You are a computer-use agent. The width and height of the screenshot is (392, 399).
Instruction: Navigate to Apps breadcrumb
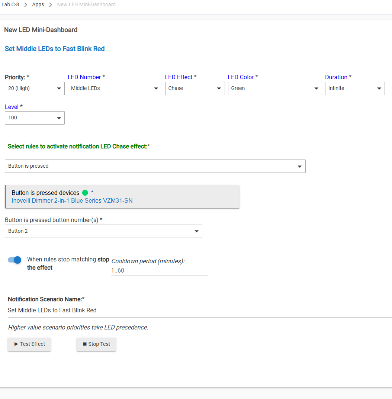tap(38, 5)
